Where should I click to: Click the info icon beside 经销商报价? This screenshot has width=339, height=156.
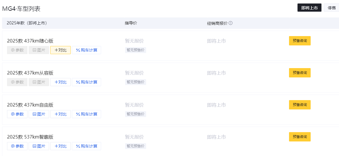pos(231,23)
